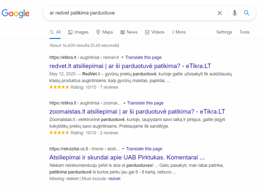Expand dropdown arrow beside rekvizitai result URL
This screenshot has width=262, height=190.
(x=123, y=149)
